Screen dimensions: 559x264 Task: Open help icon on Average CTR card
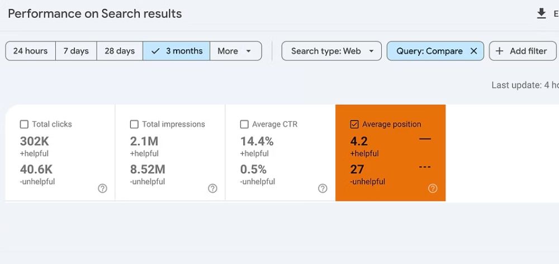323,188
